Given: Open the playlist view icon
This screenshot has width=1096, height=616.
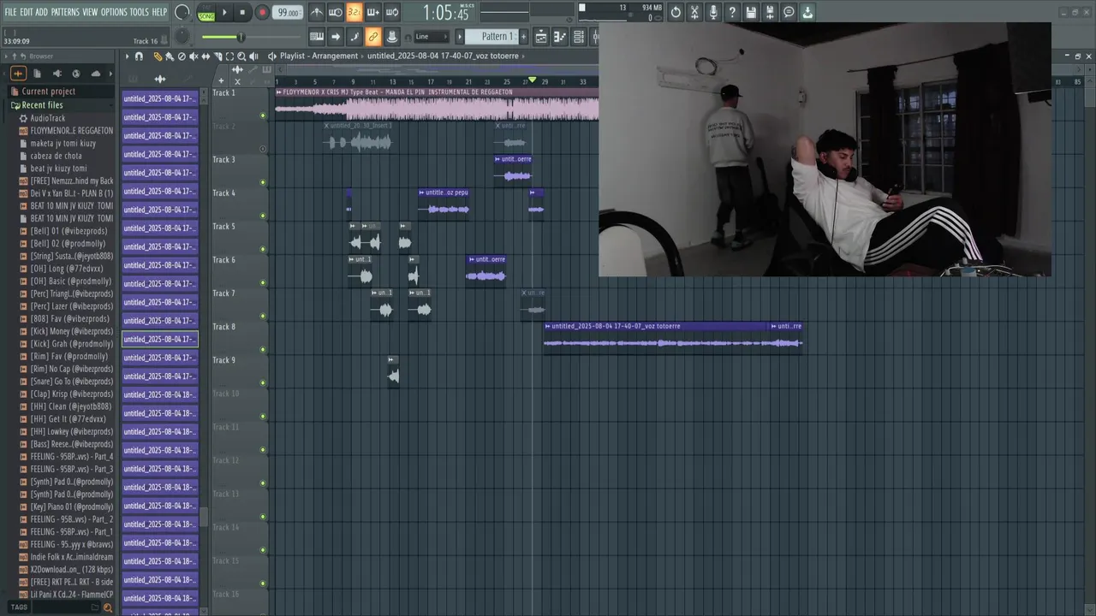Looking at the screenshot, I should 541,37.
